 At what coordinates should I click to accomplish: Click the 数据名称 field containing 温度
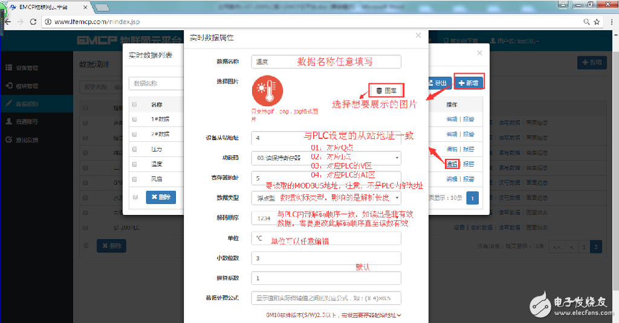326,62
